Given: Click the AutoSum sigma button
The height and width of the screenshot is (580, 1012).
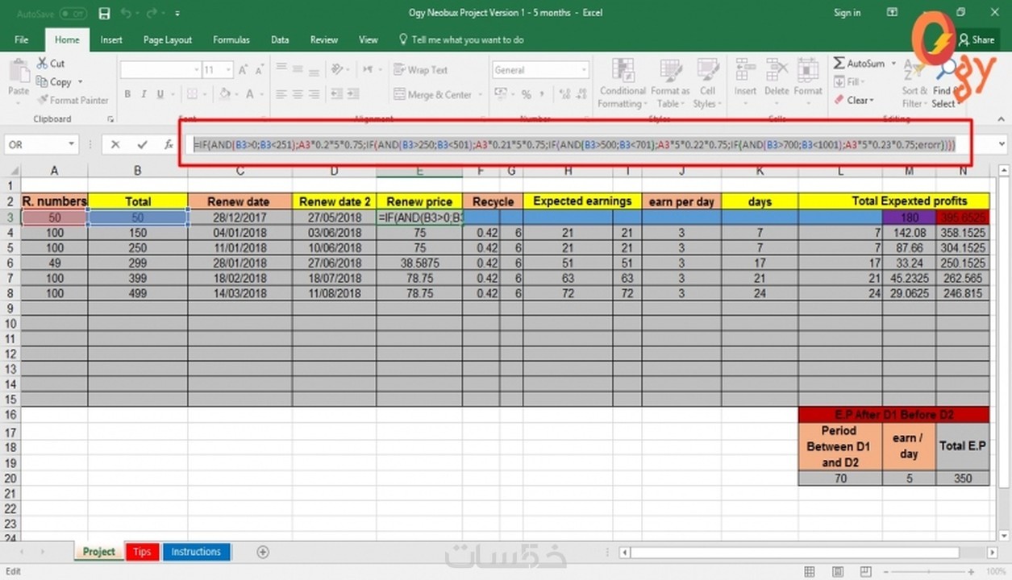Looking at the screenshot, I should [x=859, y=63].
